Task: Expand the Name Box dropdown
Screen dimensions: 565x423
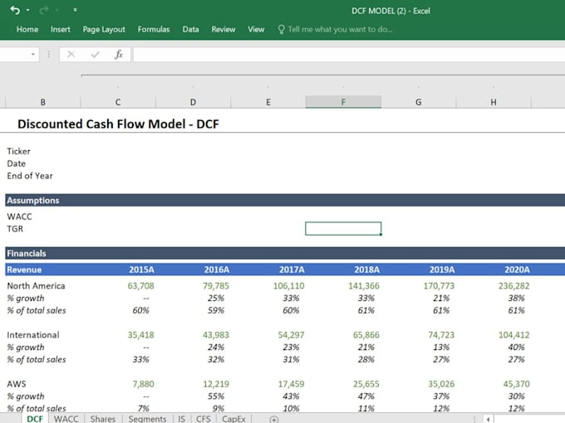Action: pos(33,54)
